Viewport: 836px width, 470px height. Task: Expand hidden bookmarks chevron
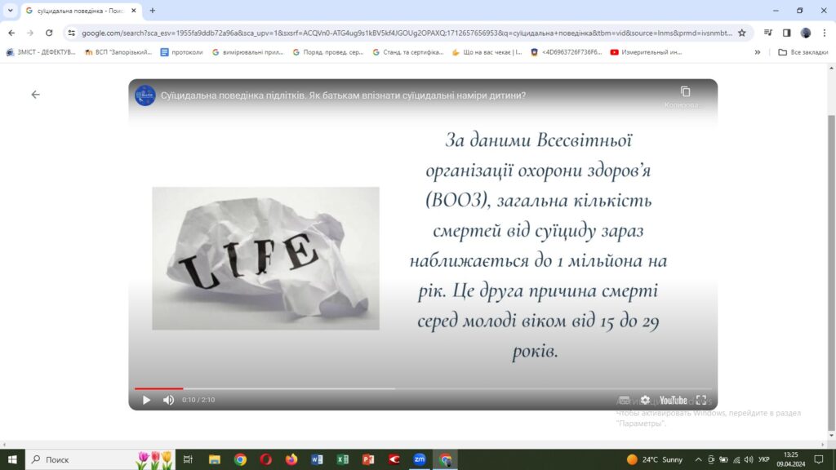(757, 52)
